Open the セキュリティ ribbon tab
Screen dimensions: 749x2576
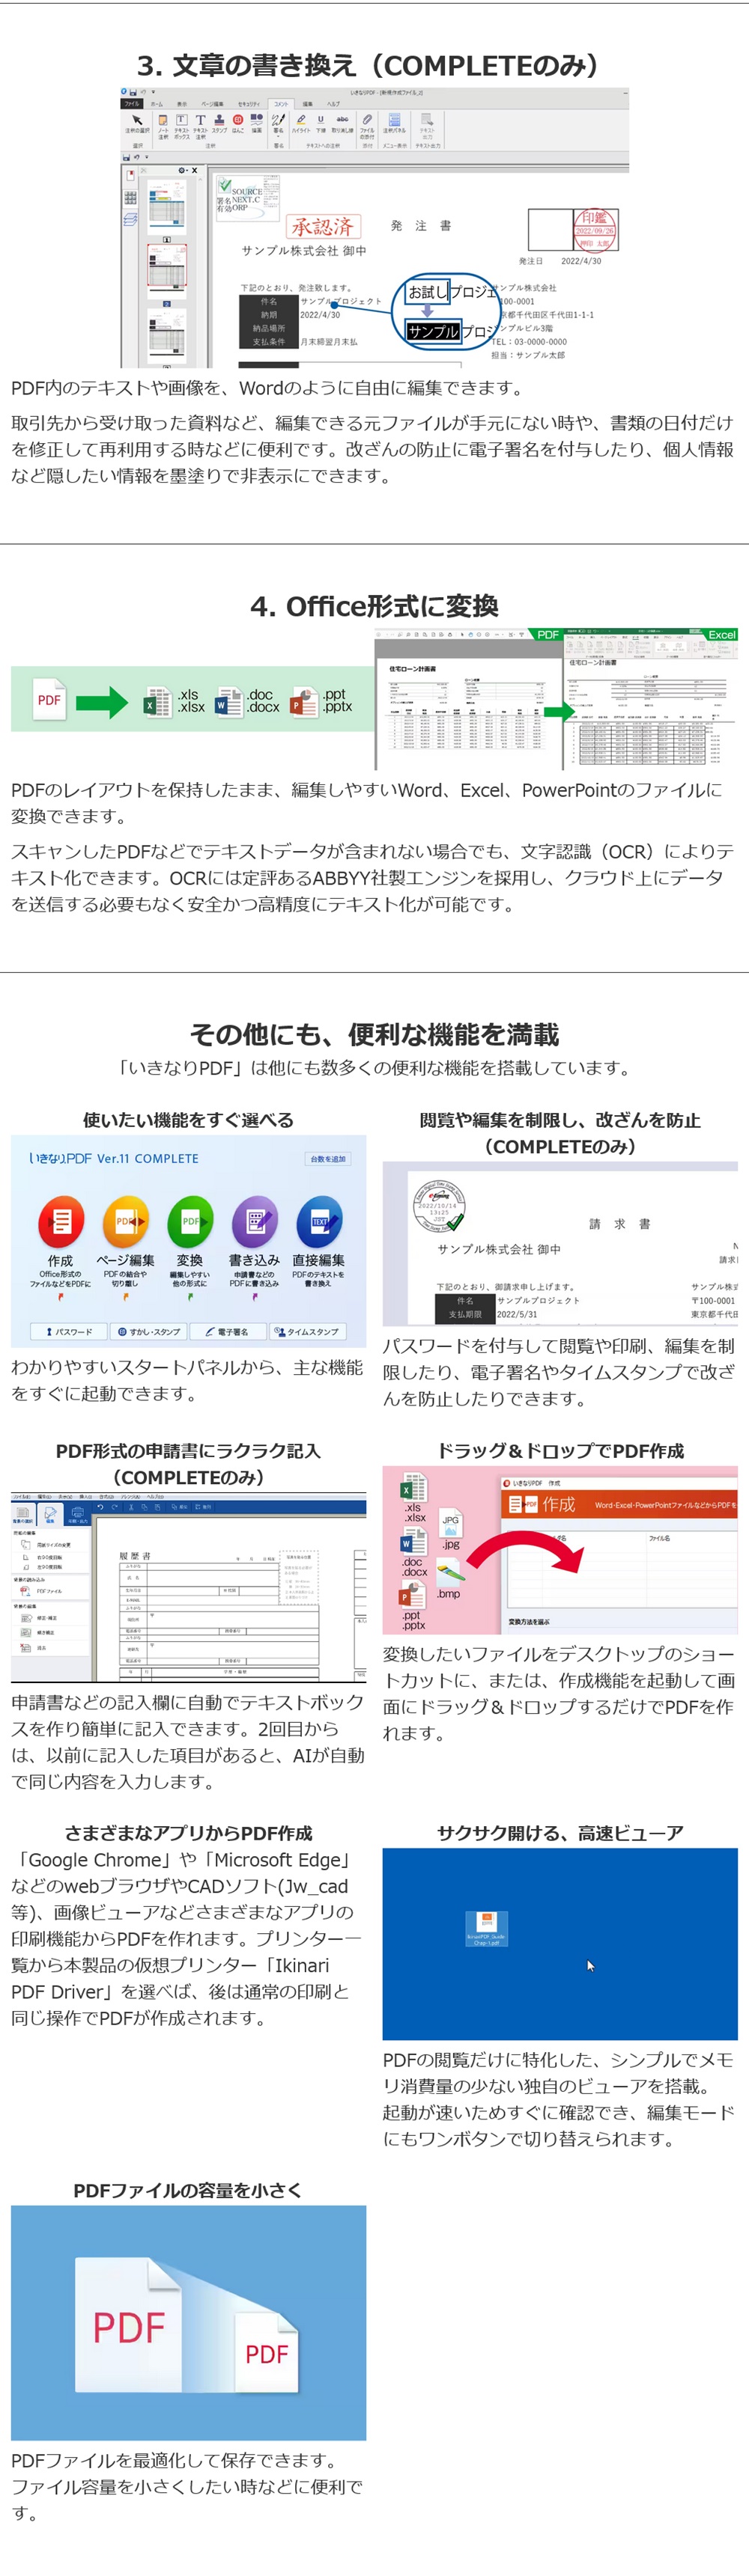[249, 104]
